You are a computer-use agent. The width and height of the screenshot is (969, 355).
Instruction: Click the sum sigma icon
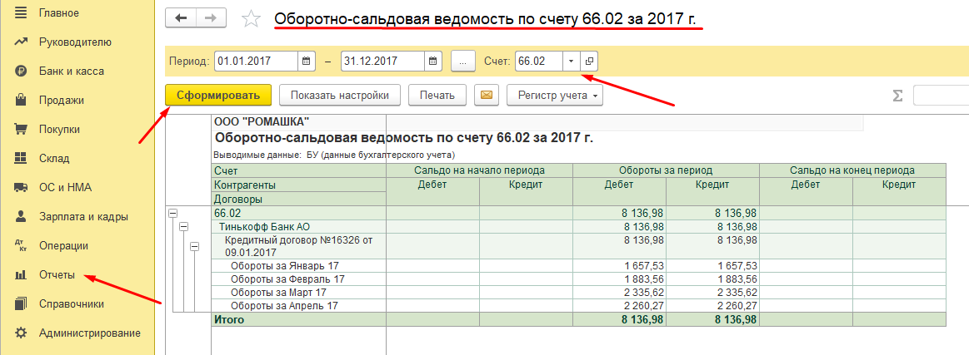point(897,96)
